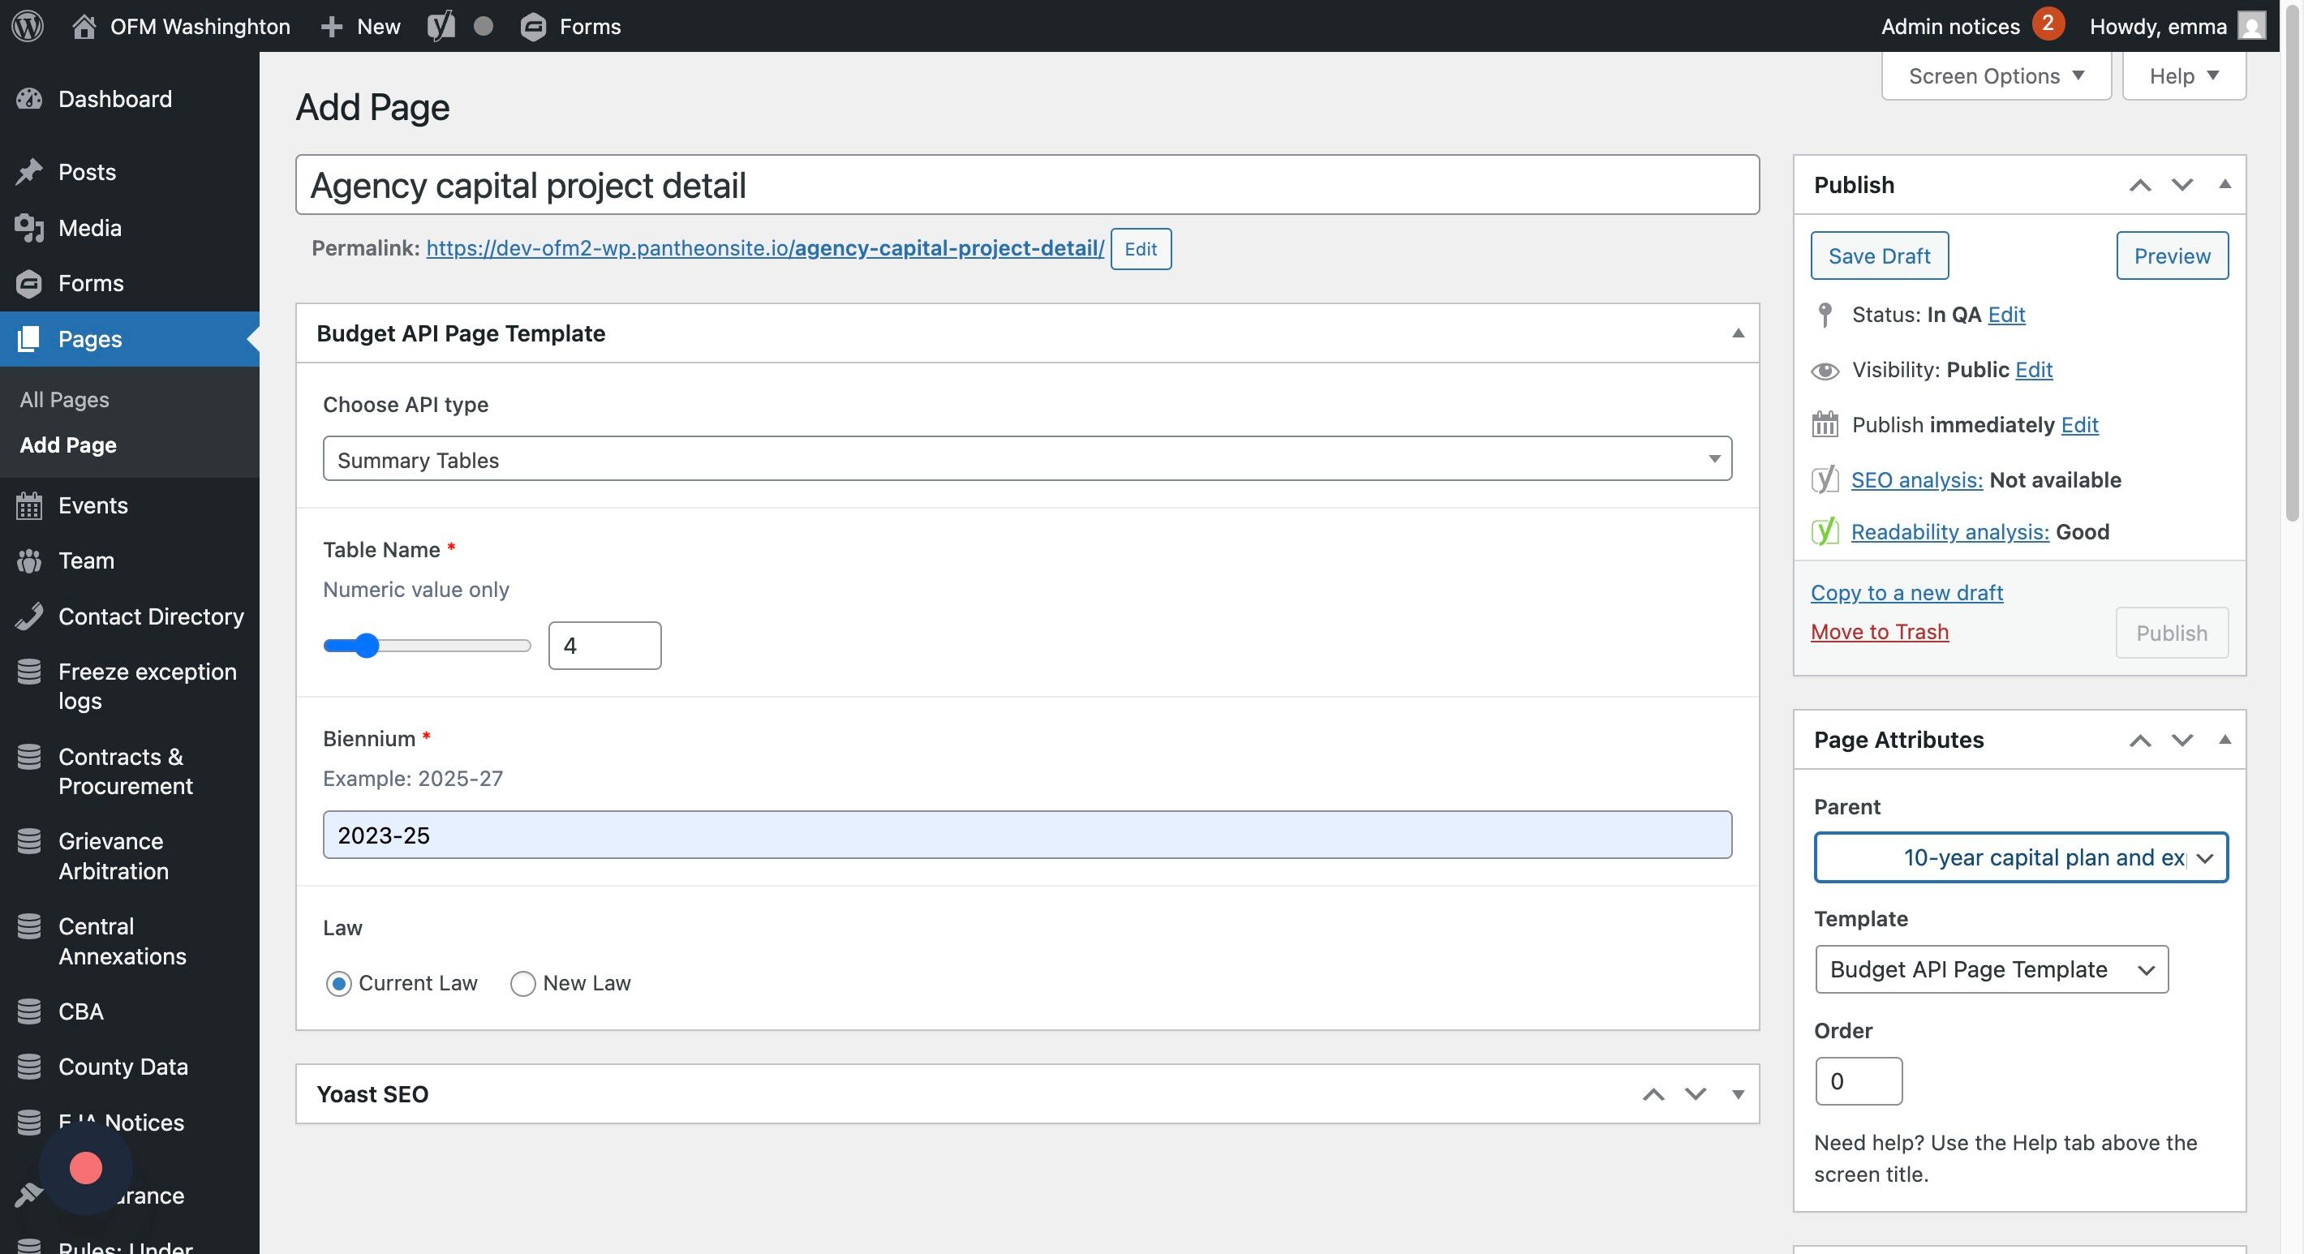Image resolution: width=2304 pixels, height=1254 pixels.
Task: Open the Team sidebar icon
Action: coord(29,560)
